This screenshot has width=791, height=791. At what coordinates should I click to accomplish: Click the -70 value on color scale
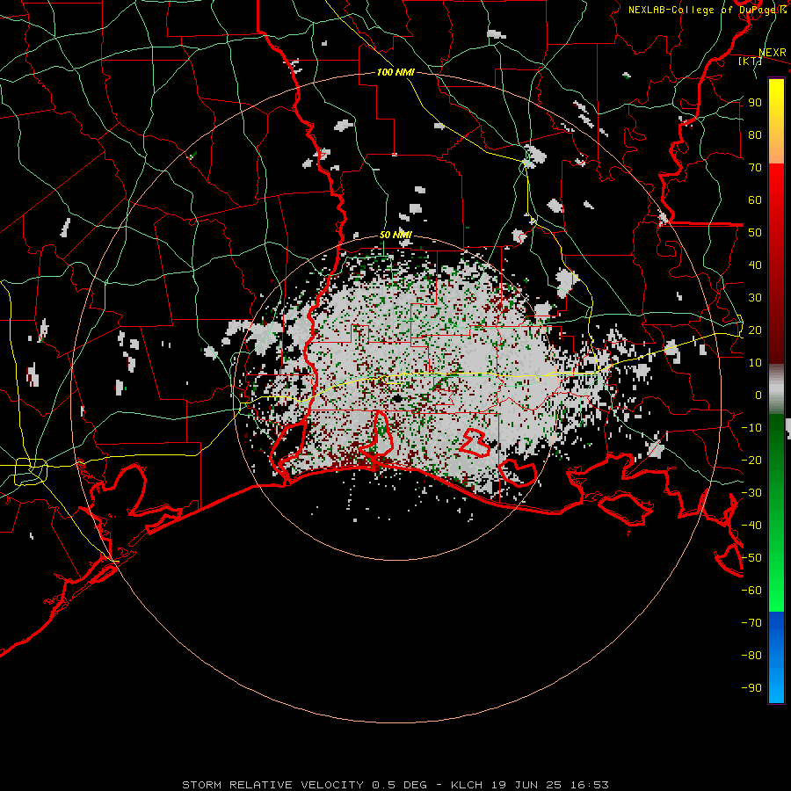(751, 622)
